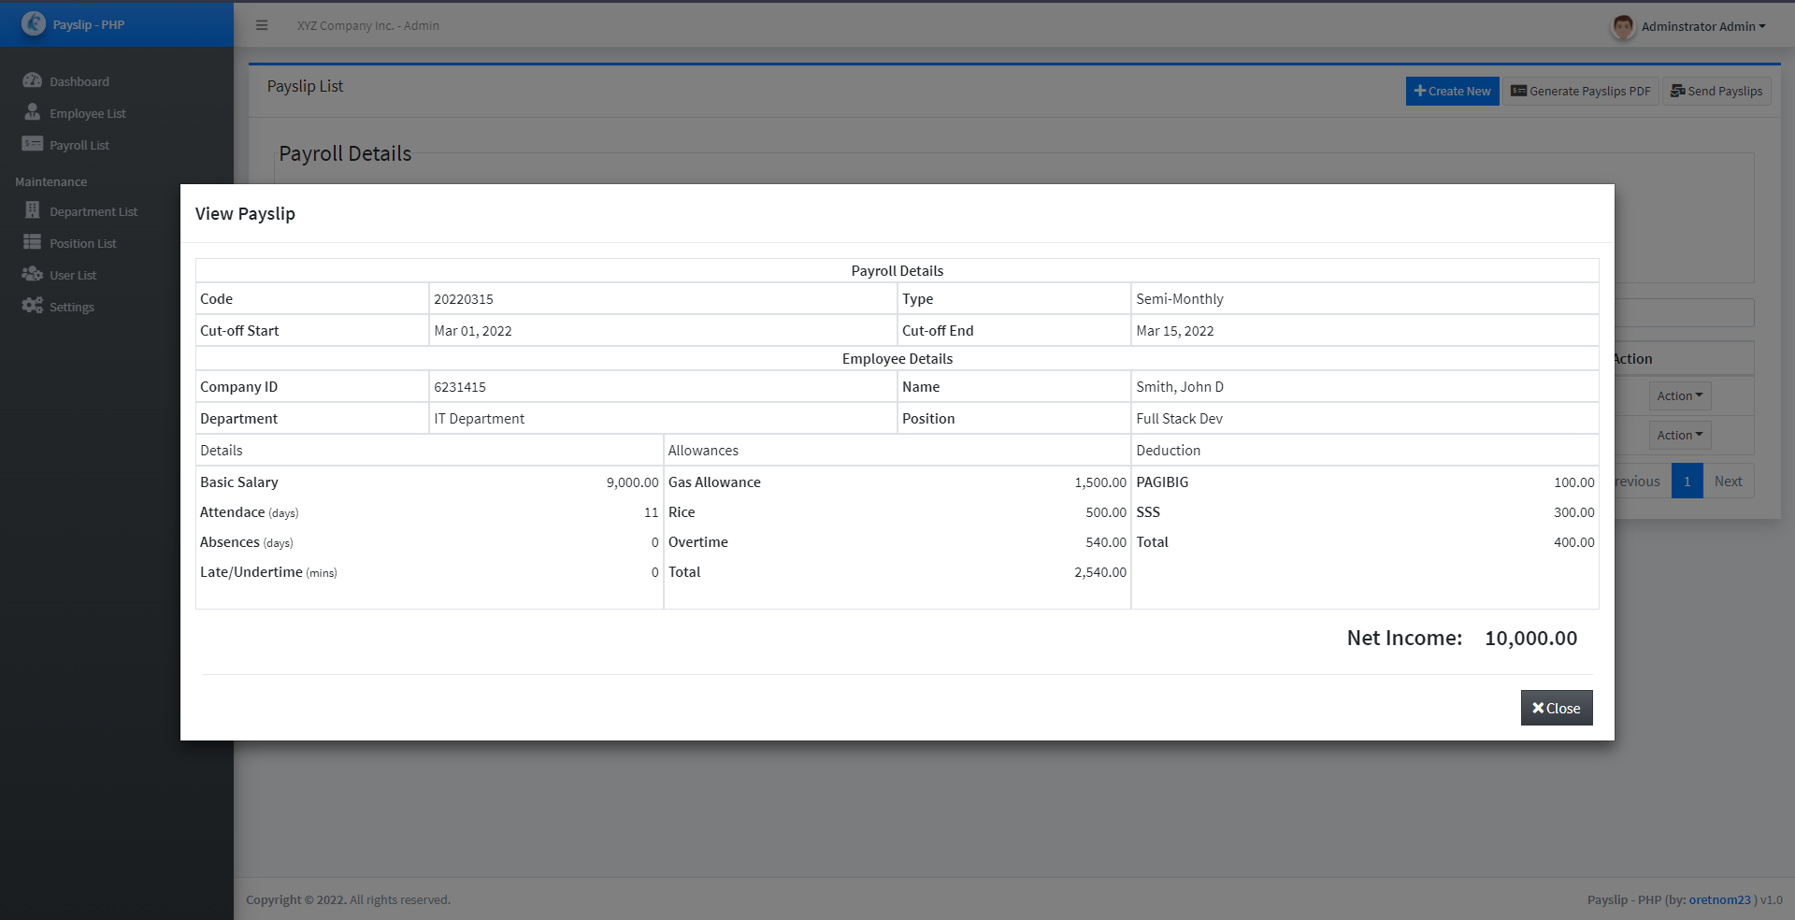Click the Dashboard gauge icon
Viewport: 1795px width, 920px height.
click(32, 80)
